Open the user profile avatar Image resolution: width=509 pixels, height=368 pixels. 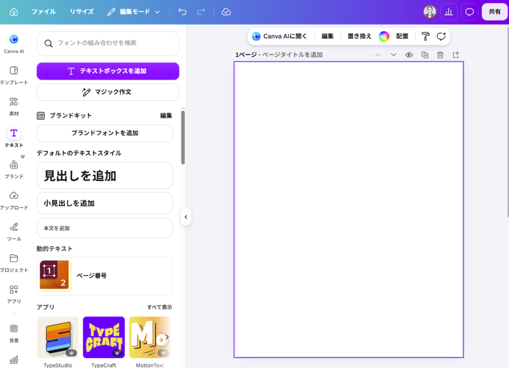pos(429,12)
